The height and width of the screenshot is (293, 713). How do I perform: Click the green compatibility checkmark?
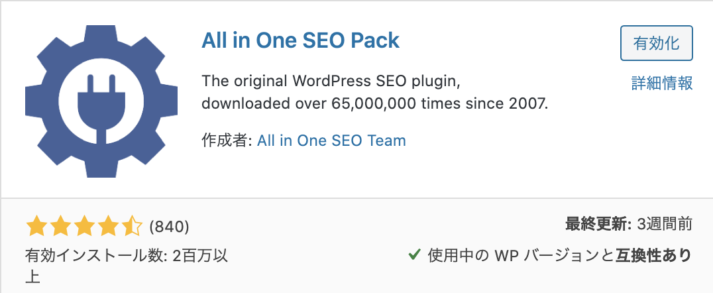(414, 255)
